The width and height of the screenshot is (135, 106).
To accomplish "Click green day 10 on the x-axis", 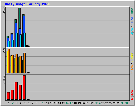I will click(x=44, y=103).
